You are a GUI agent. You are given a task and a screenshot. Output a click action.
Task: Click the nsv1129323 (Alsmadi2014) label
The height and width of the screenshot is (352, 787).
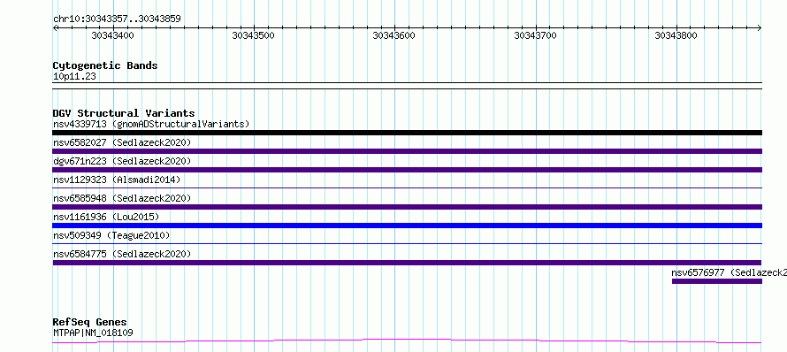pos(117,180)
